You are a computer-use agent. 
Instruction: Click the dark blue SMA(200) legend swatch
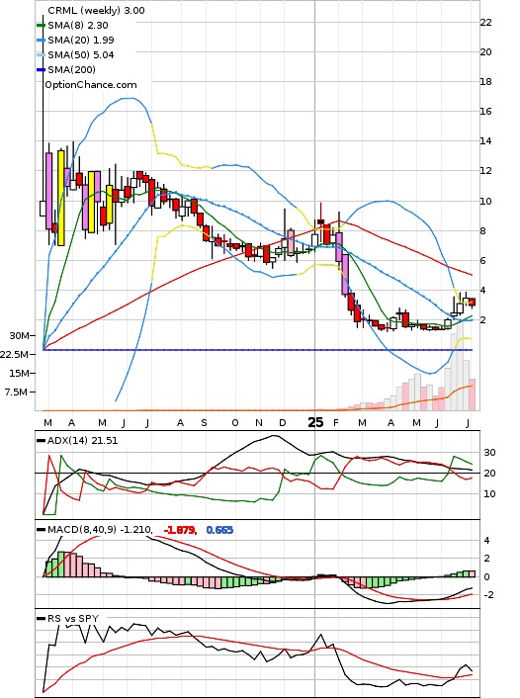[x=41, y=69]
